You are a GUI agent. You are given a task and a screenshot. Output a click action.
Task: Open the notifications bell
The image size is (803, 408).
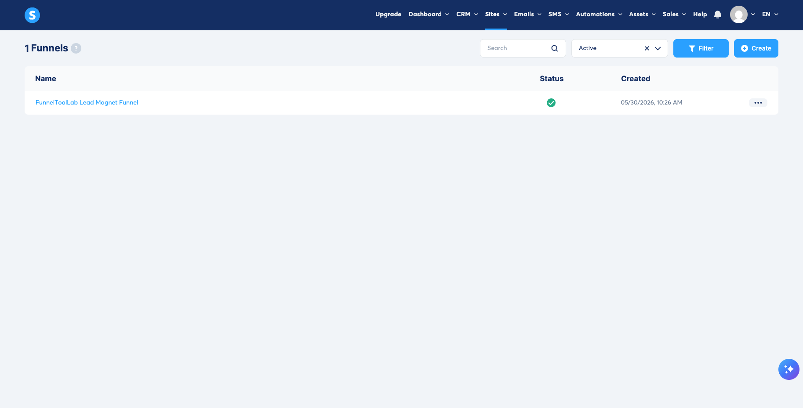pos(718,14)
